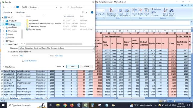
Task: Sort files by the Date modified column
Action: (68, 16)
